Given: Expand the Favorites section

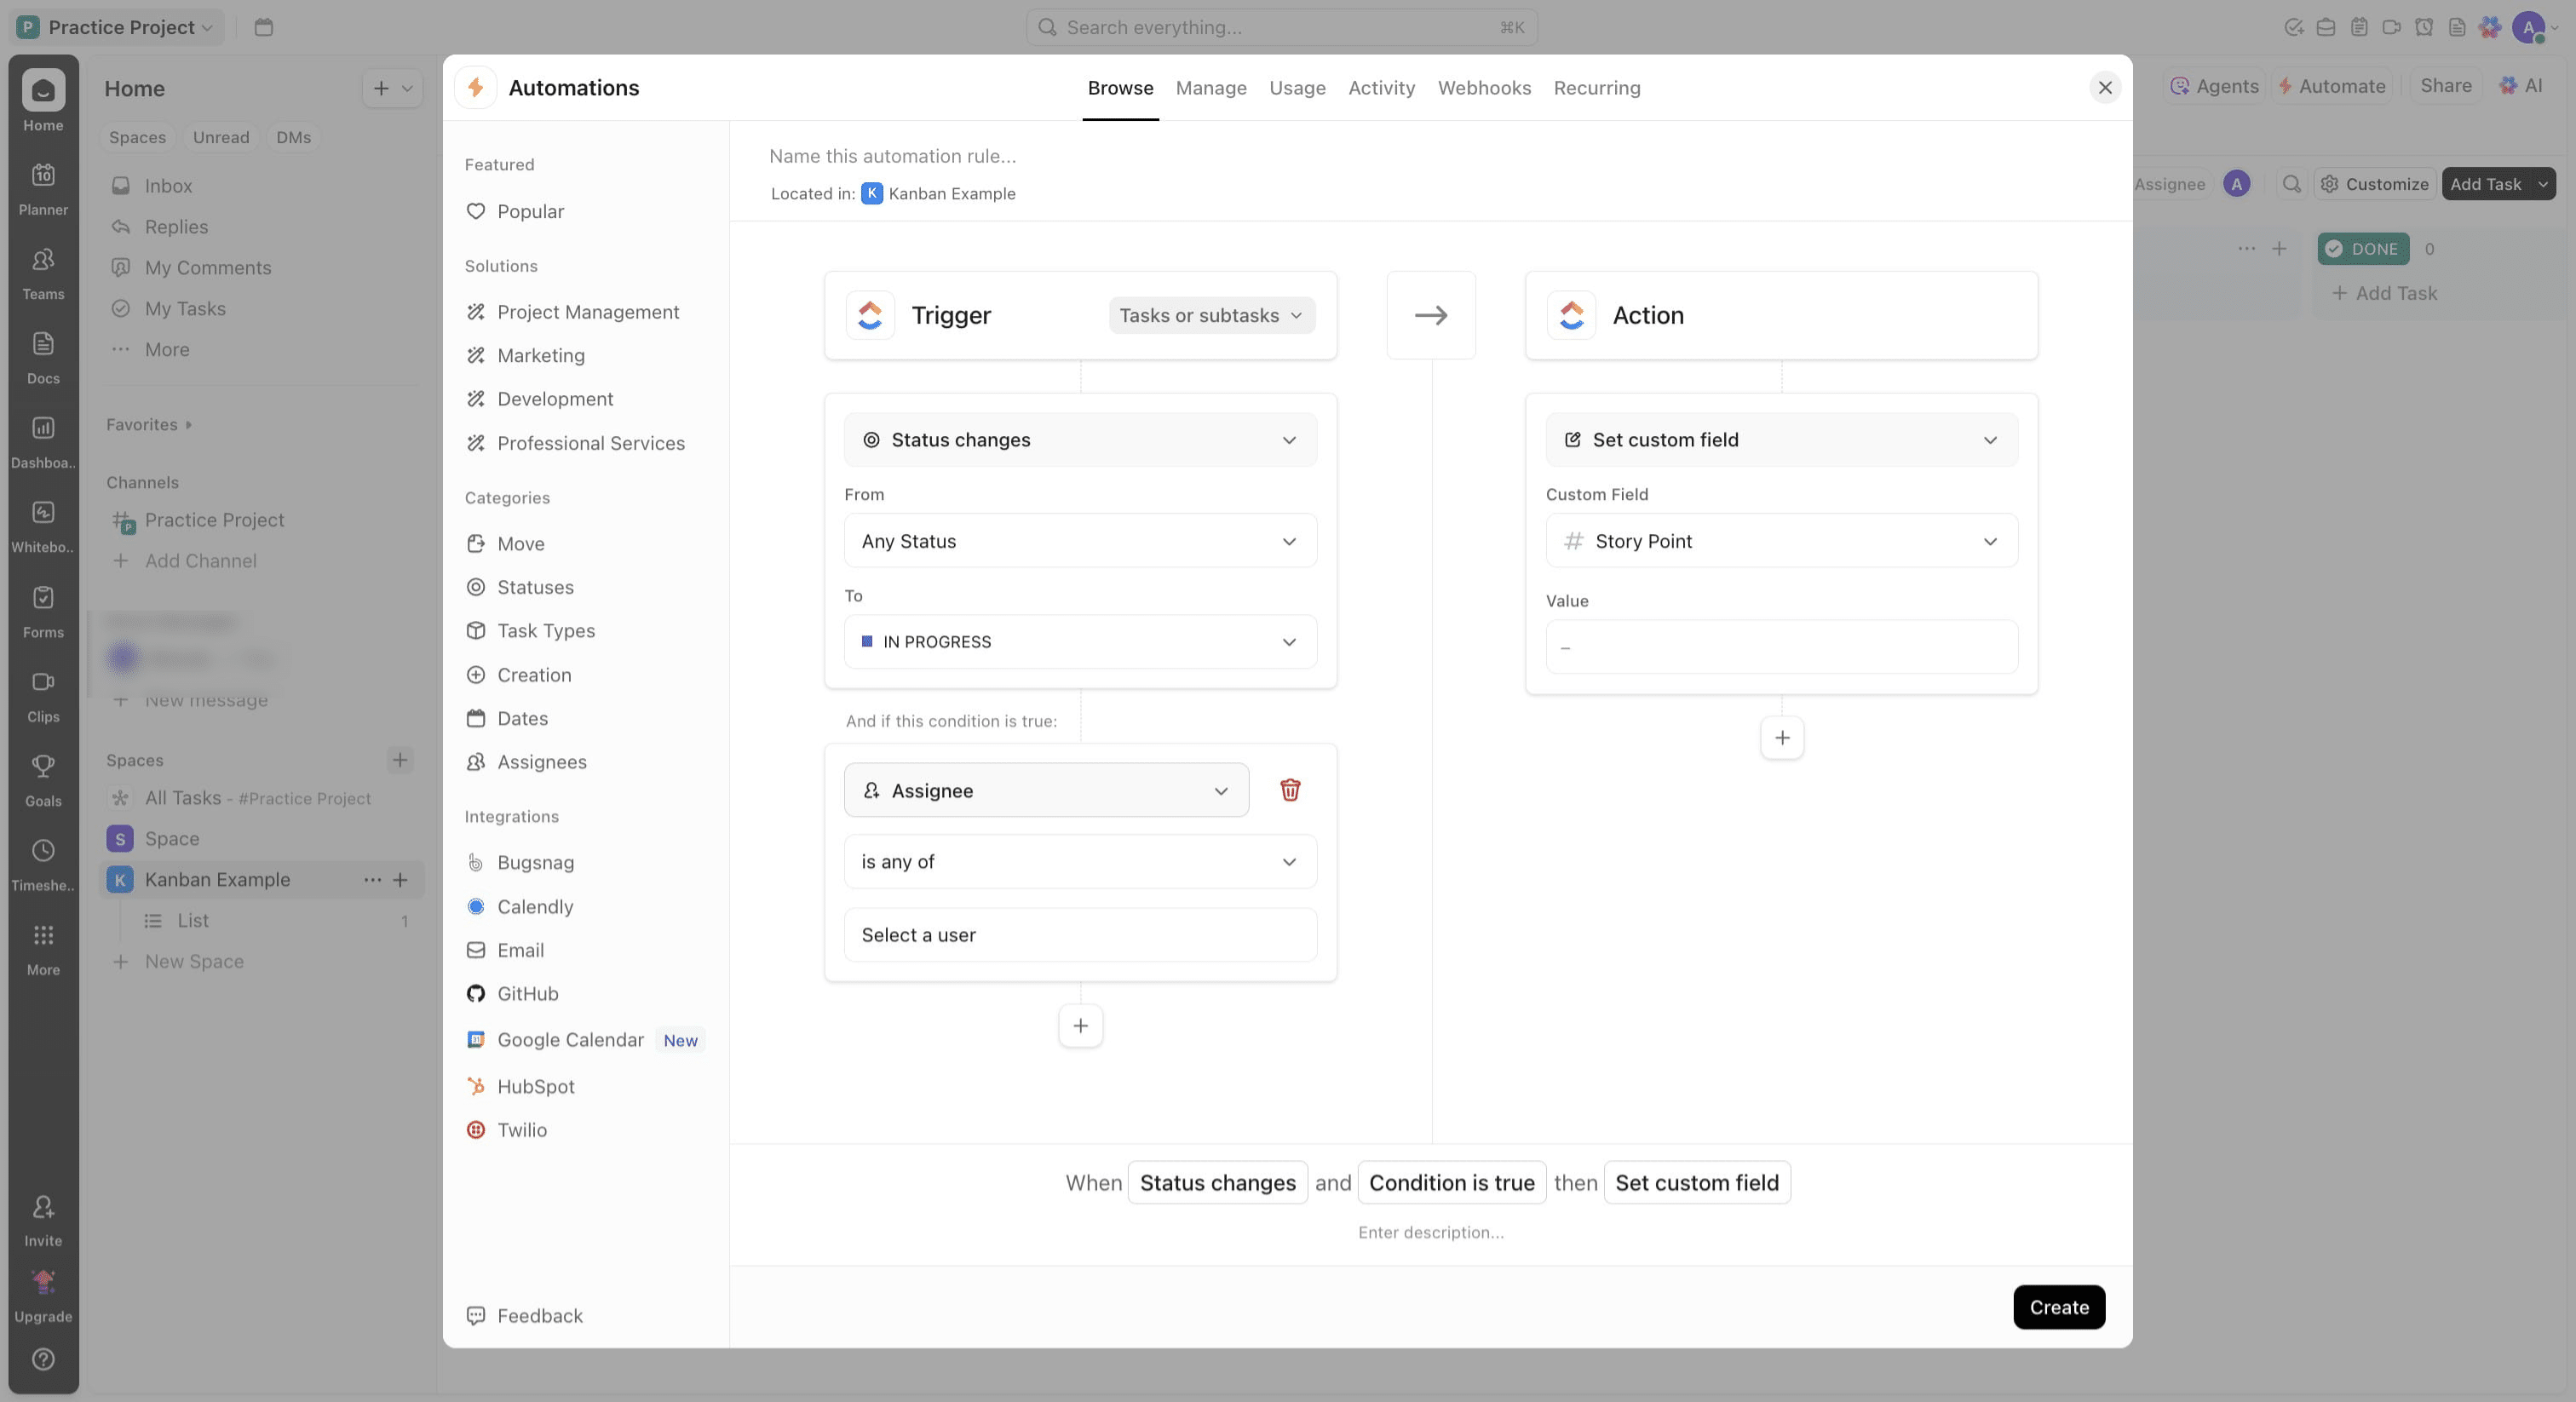Looking at the screenshot, I should (x=149, y=424).
